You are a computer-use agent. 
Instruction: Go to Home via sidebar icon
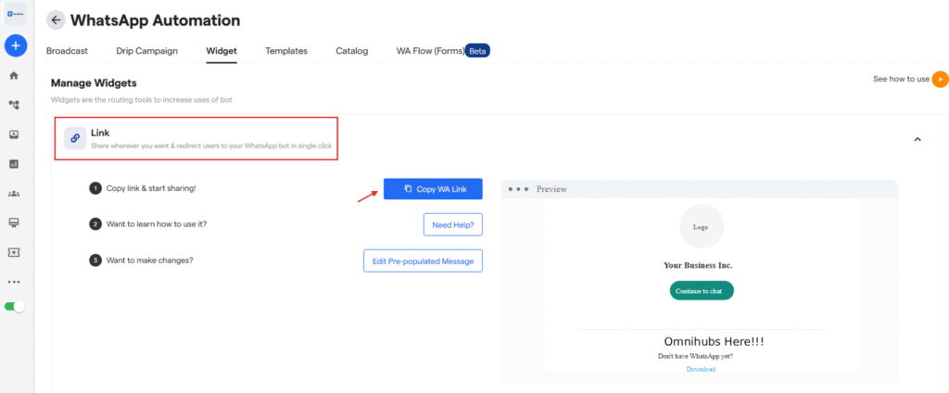click(x=14, y=75)
